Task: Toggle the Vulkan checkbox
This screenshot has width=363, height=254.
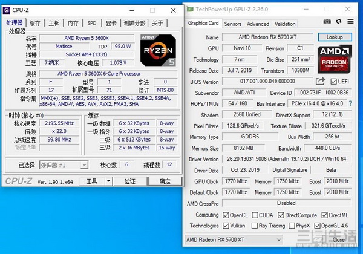Action: click(226, 226)
